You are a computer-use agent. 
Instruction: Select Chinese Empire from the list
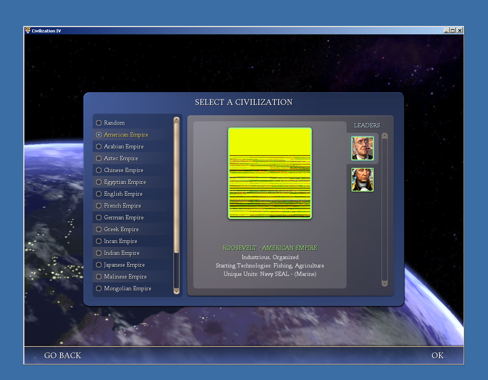tap(99, 170)
